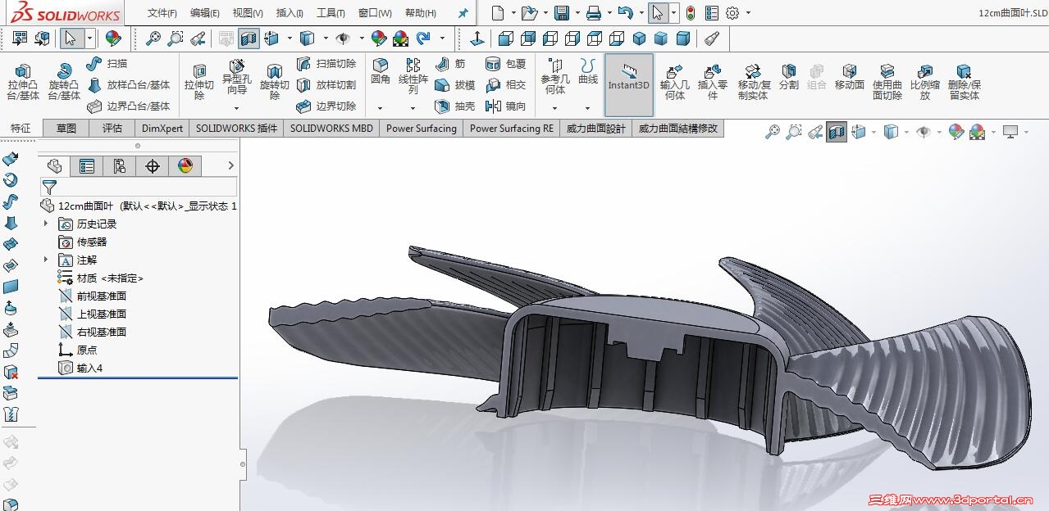
Task: Select the 包覆 wrap tool
Action: pyautogui.click(x=505, y=64)
